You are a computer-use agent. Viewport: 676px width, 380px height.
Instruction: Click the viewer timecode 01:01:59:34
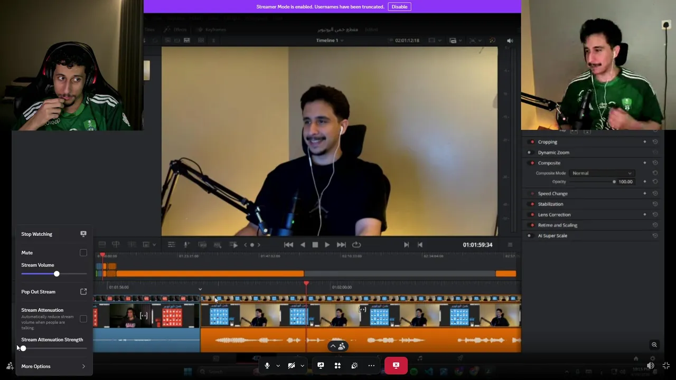pos(477,245)
